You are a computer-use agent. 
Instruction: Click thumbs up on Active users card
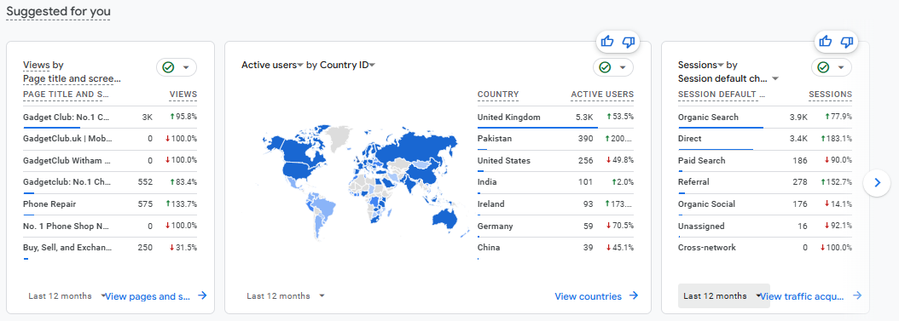click(x=607, y=41)
